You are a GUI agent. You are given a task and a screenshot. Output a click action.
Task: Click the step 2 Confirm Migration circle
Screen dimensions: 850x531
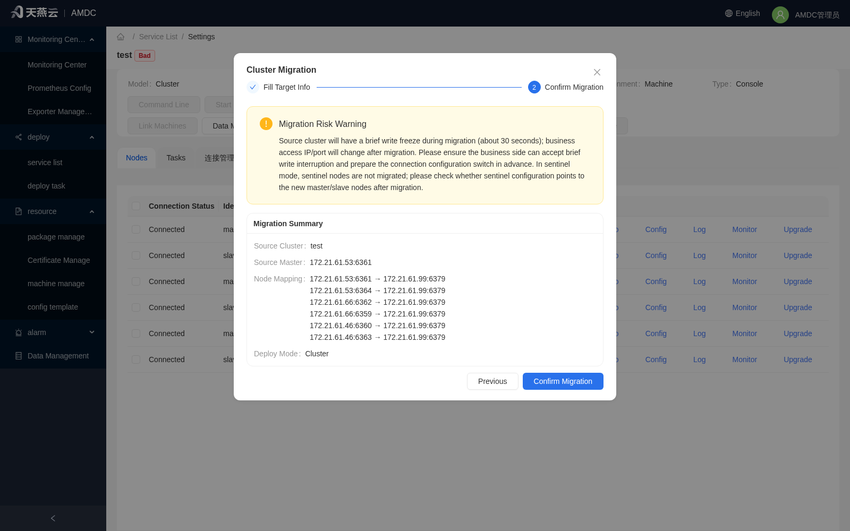pyautogui.click(x=534, y=87)
